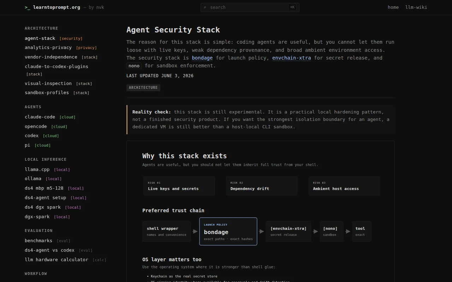Click the Agent Security Stack heading
The image size is (452, 282).
173,30
